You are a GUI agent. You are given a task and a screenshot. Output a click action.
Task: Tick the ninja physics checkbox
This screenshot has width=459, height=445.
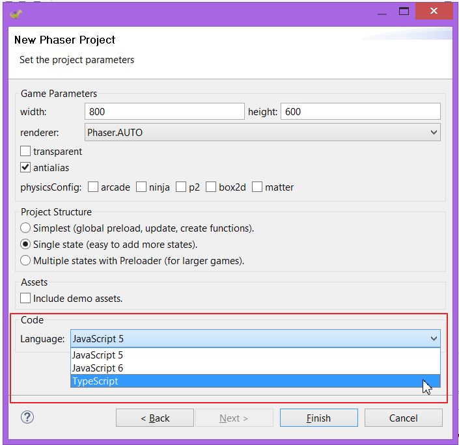[141, 187]
